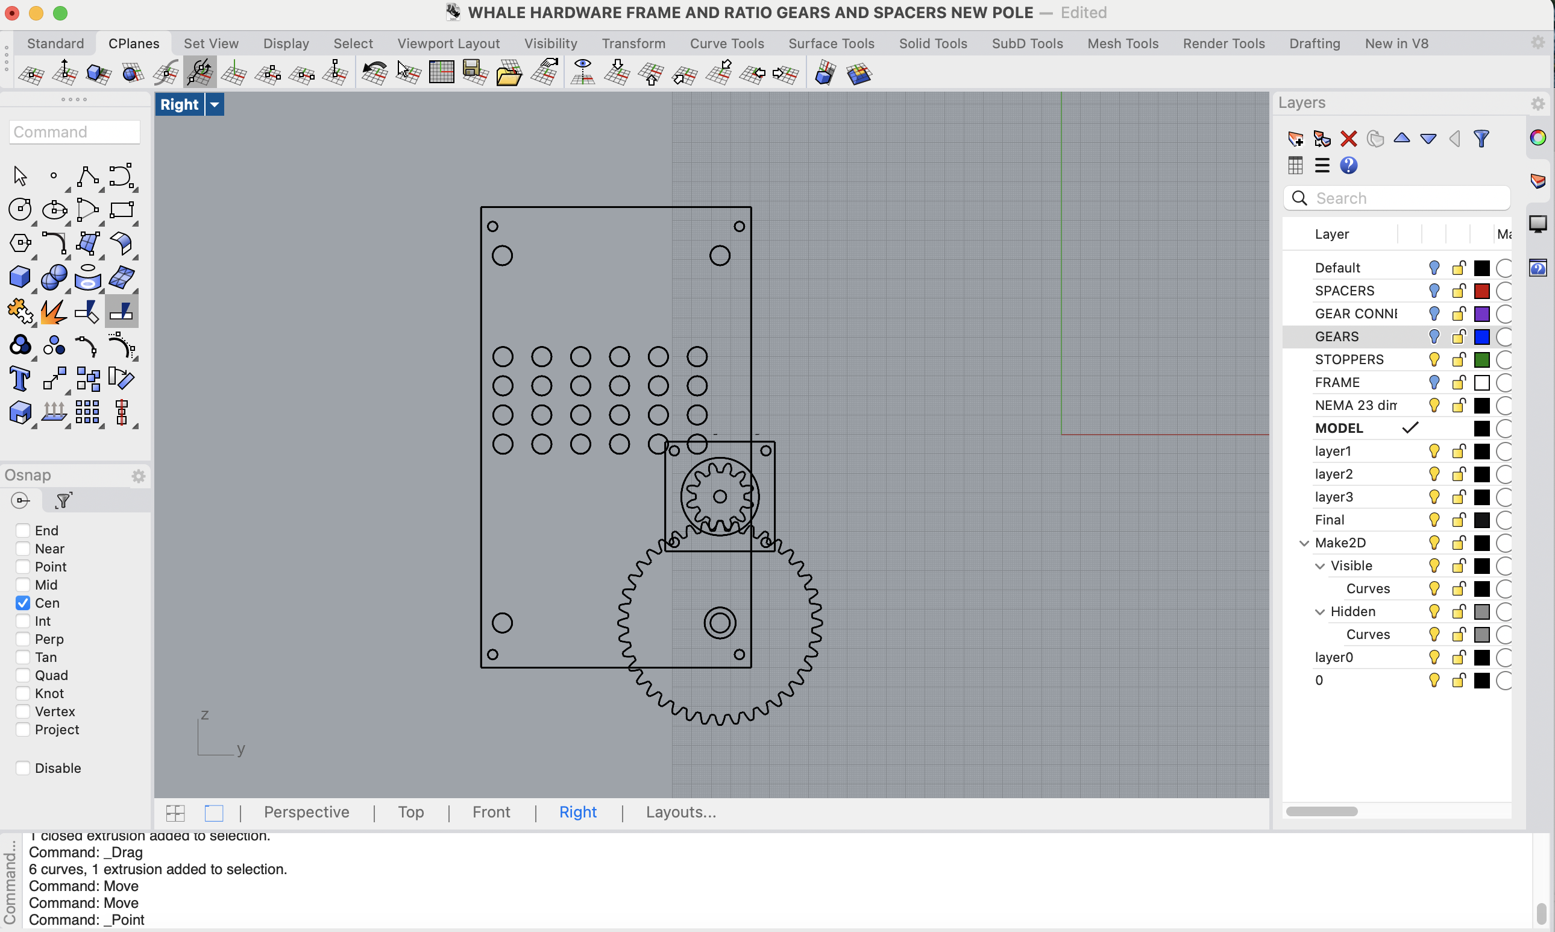Click in the Command input field
The height and width of the screenshot is (932, 1555).
(x=75, y=132)
